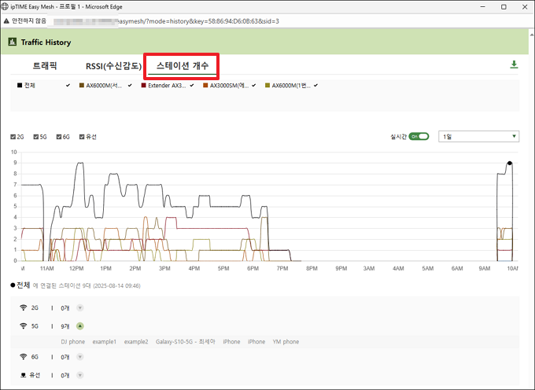Turn off the 실시간 real-time switch
Screen dimensions: 535x390
click(x=419, y=136)
